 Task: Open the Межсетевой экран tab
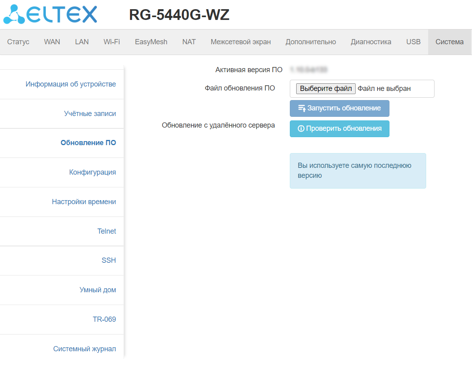[241, 42]
